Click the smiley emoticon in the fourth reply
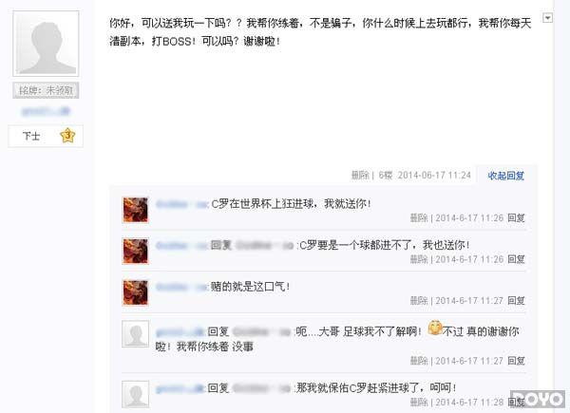Screen dimensions: 570x413 point(435,328)
